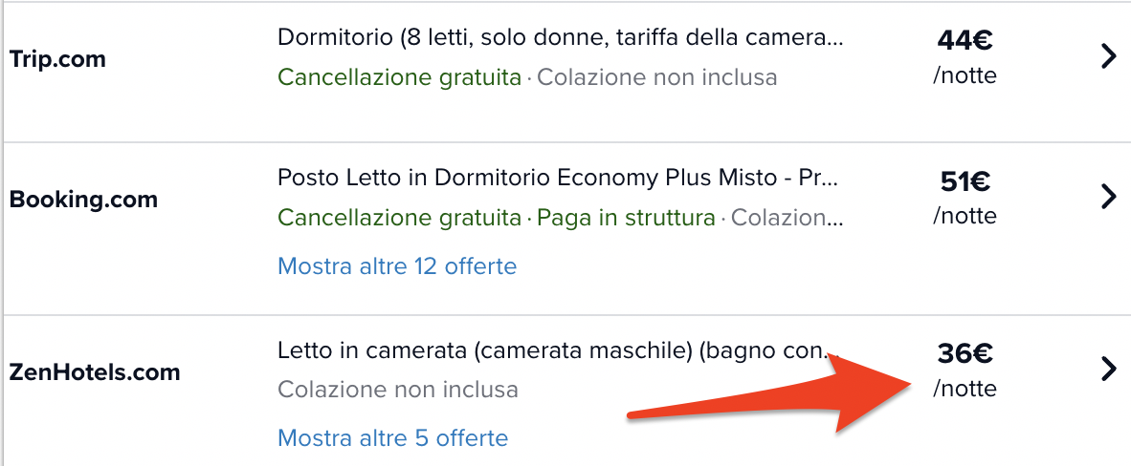The width and height of the screenshot is (1131, 466).
Task: Click the 44€ per night price
Action: click(965, 56)
